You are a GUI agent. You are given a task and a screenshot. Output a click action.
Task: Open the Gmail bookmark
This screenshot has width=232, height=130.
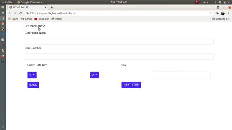coord(26,19)
